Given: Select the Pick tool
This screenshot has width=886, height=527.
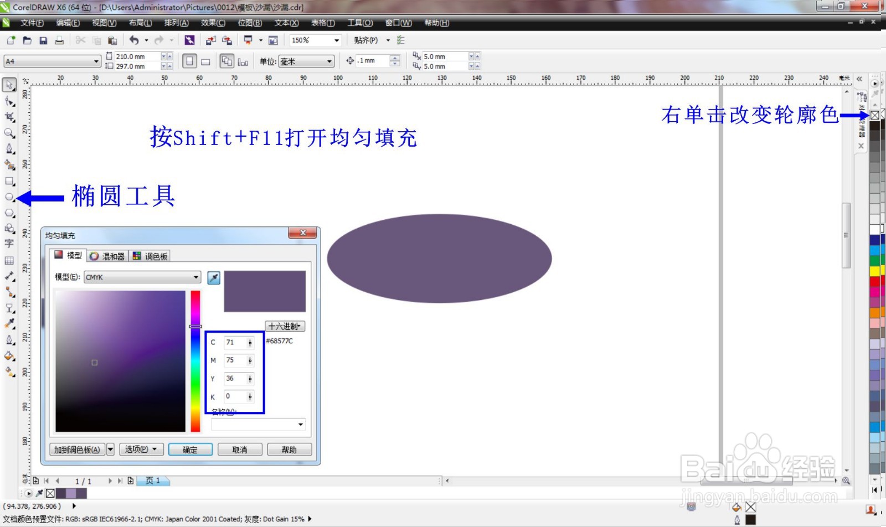Looking at the screenshot, I should [9, 84].
